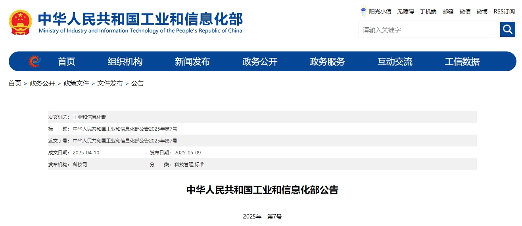
Task: Click the 无障碍 accessibility link
Action: [x=405, y=11]
